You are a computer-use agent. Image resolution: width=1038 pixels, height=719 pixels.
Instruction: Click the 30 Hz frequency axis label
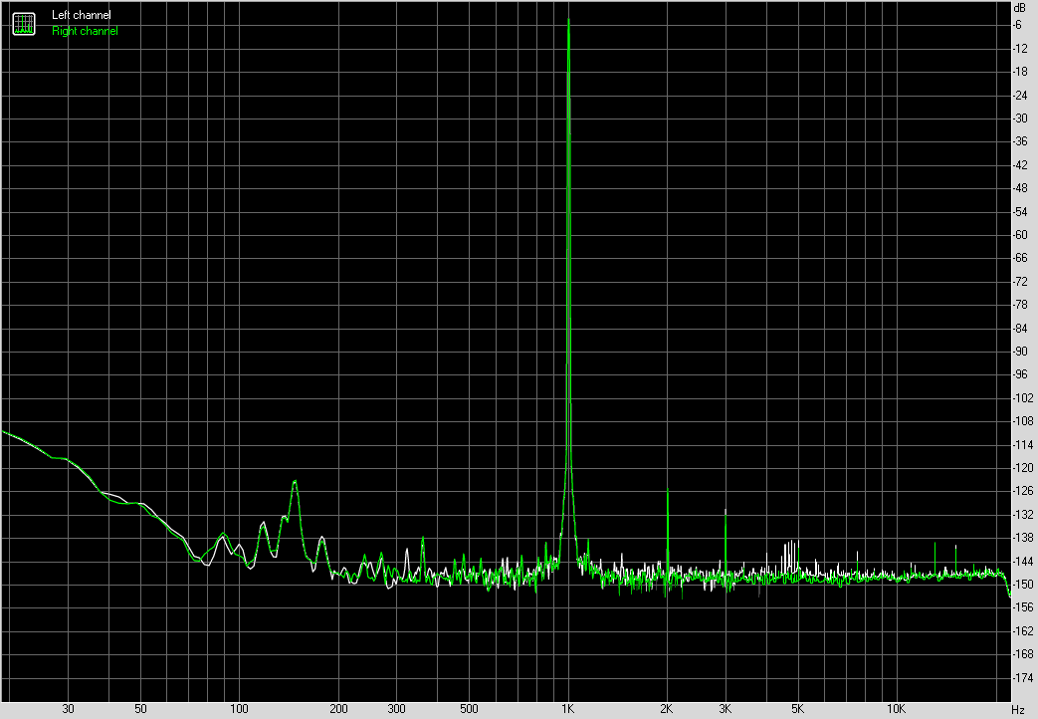coord(69,709)
